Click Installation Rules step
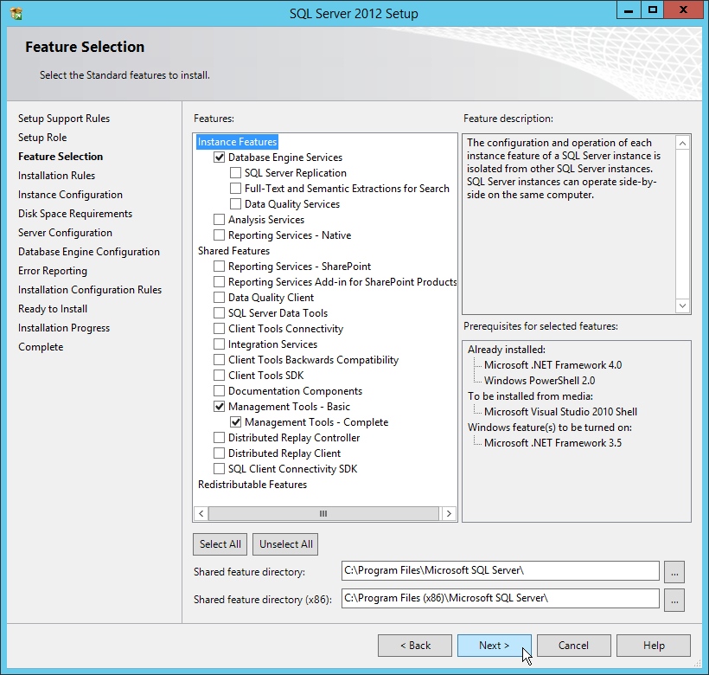Image resolution: width=709 pixels, height=675 pixels. [x=56, y=176]
